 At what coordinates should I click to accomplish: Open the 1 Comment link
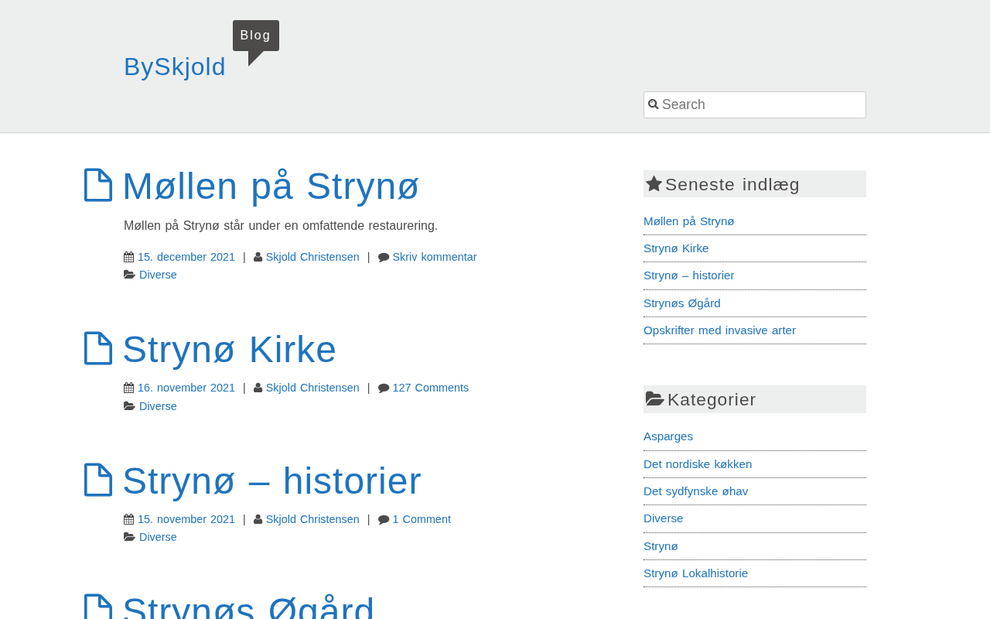422,519
